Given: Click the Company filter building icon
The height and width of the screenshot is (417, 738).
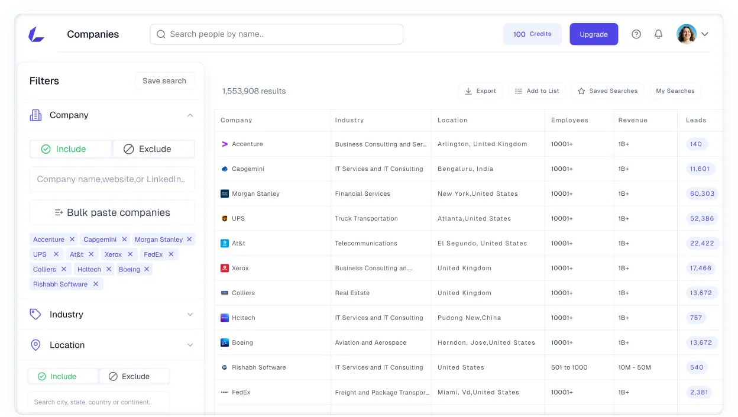Looking at the screenshot, I should click(35, 115).
